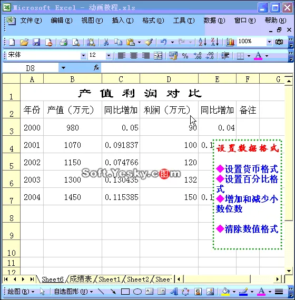Undo the last action

[163, 42]
